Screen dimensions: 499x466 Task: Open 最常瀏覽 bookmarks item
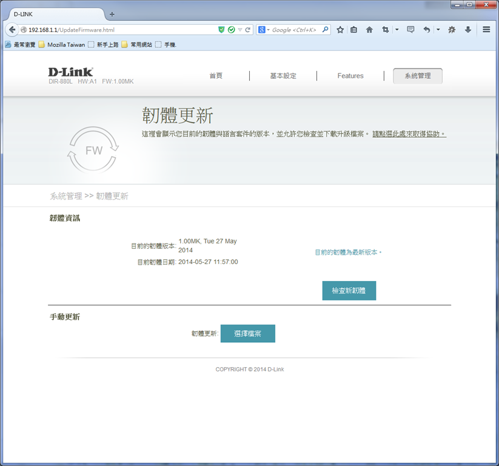pyautogui.click(x=20, y=44)
